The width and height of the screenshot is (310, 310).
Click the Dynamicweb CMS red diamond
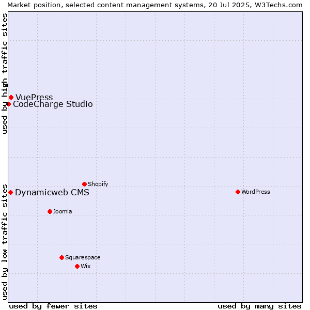(x=11, y=192)
